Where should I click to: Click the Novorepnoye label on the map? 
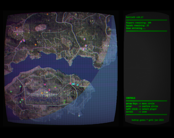85,86
